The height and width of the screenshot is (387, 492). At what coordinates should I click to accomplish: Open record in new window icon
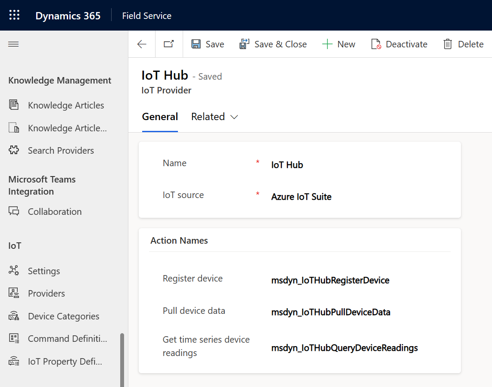169,44
